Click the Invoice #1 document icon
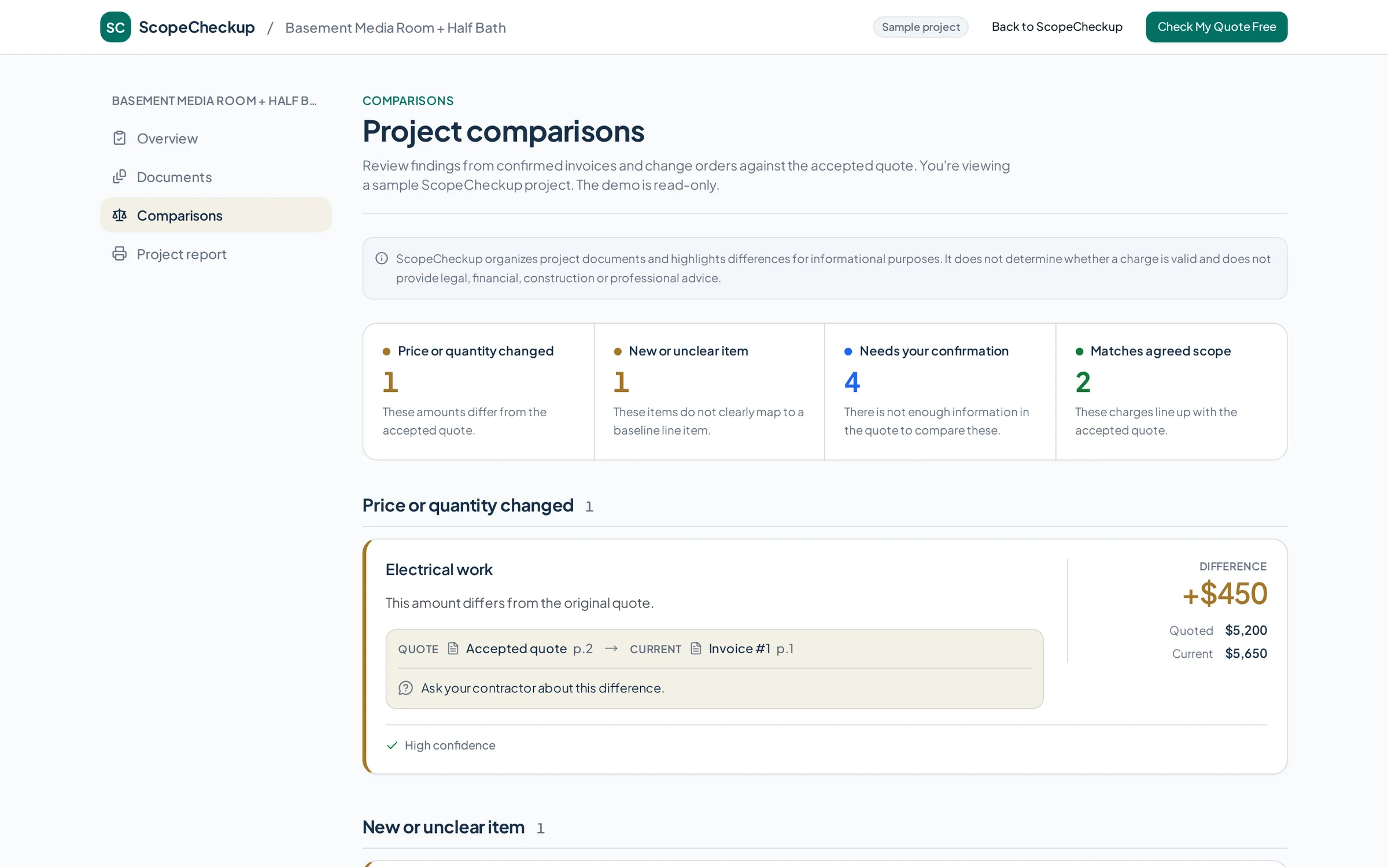The width and height of the screenshot is (1388, 867). 696,649
